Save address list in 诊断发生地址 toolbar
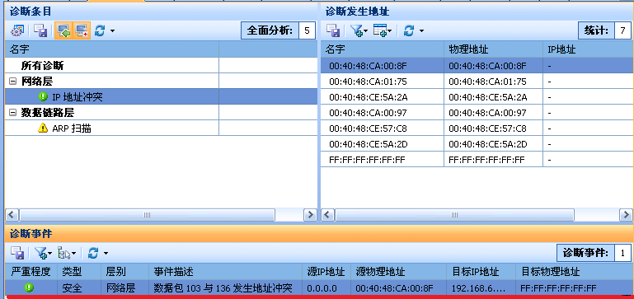 coord(333,30)
